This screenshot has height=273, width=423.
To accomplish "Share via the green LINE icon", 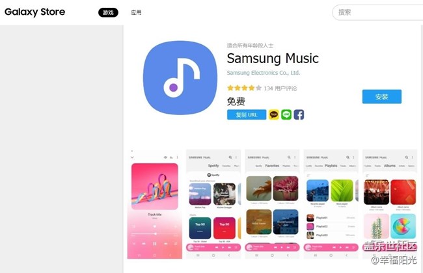I will [x=286, y=115].
